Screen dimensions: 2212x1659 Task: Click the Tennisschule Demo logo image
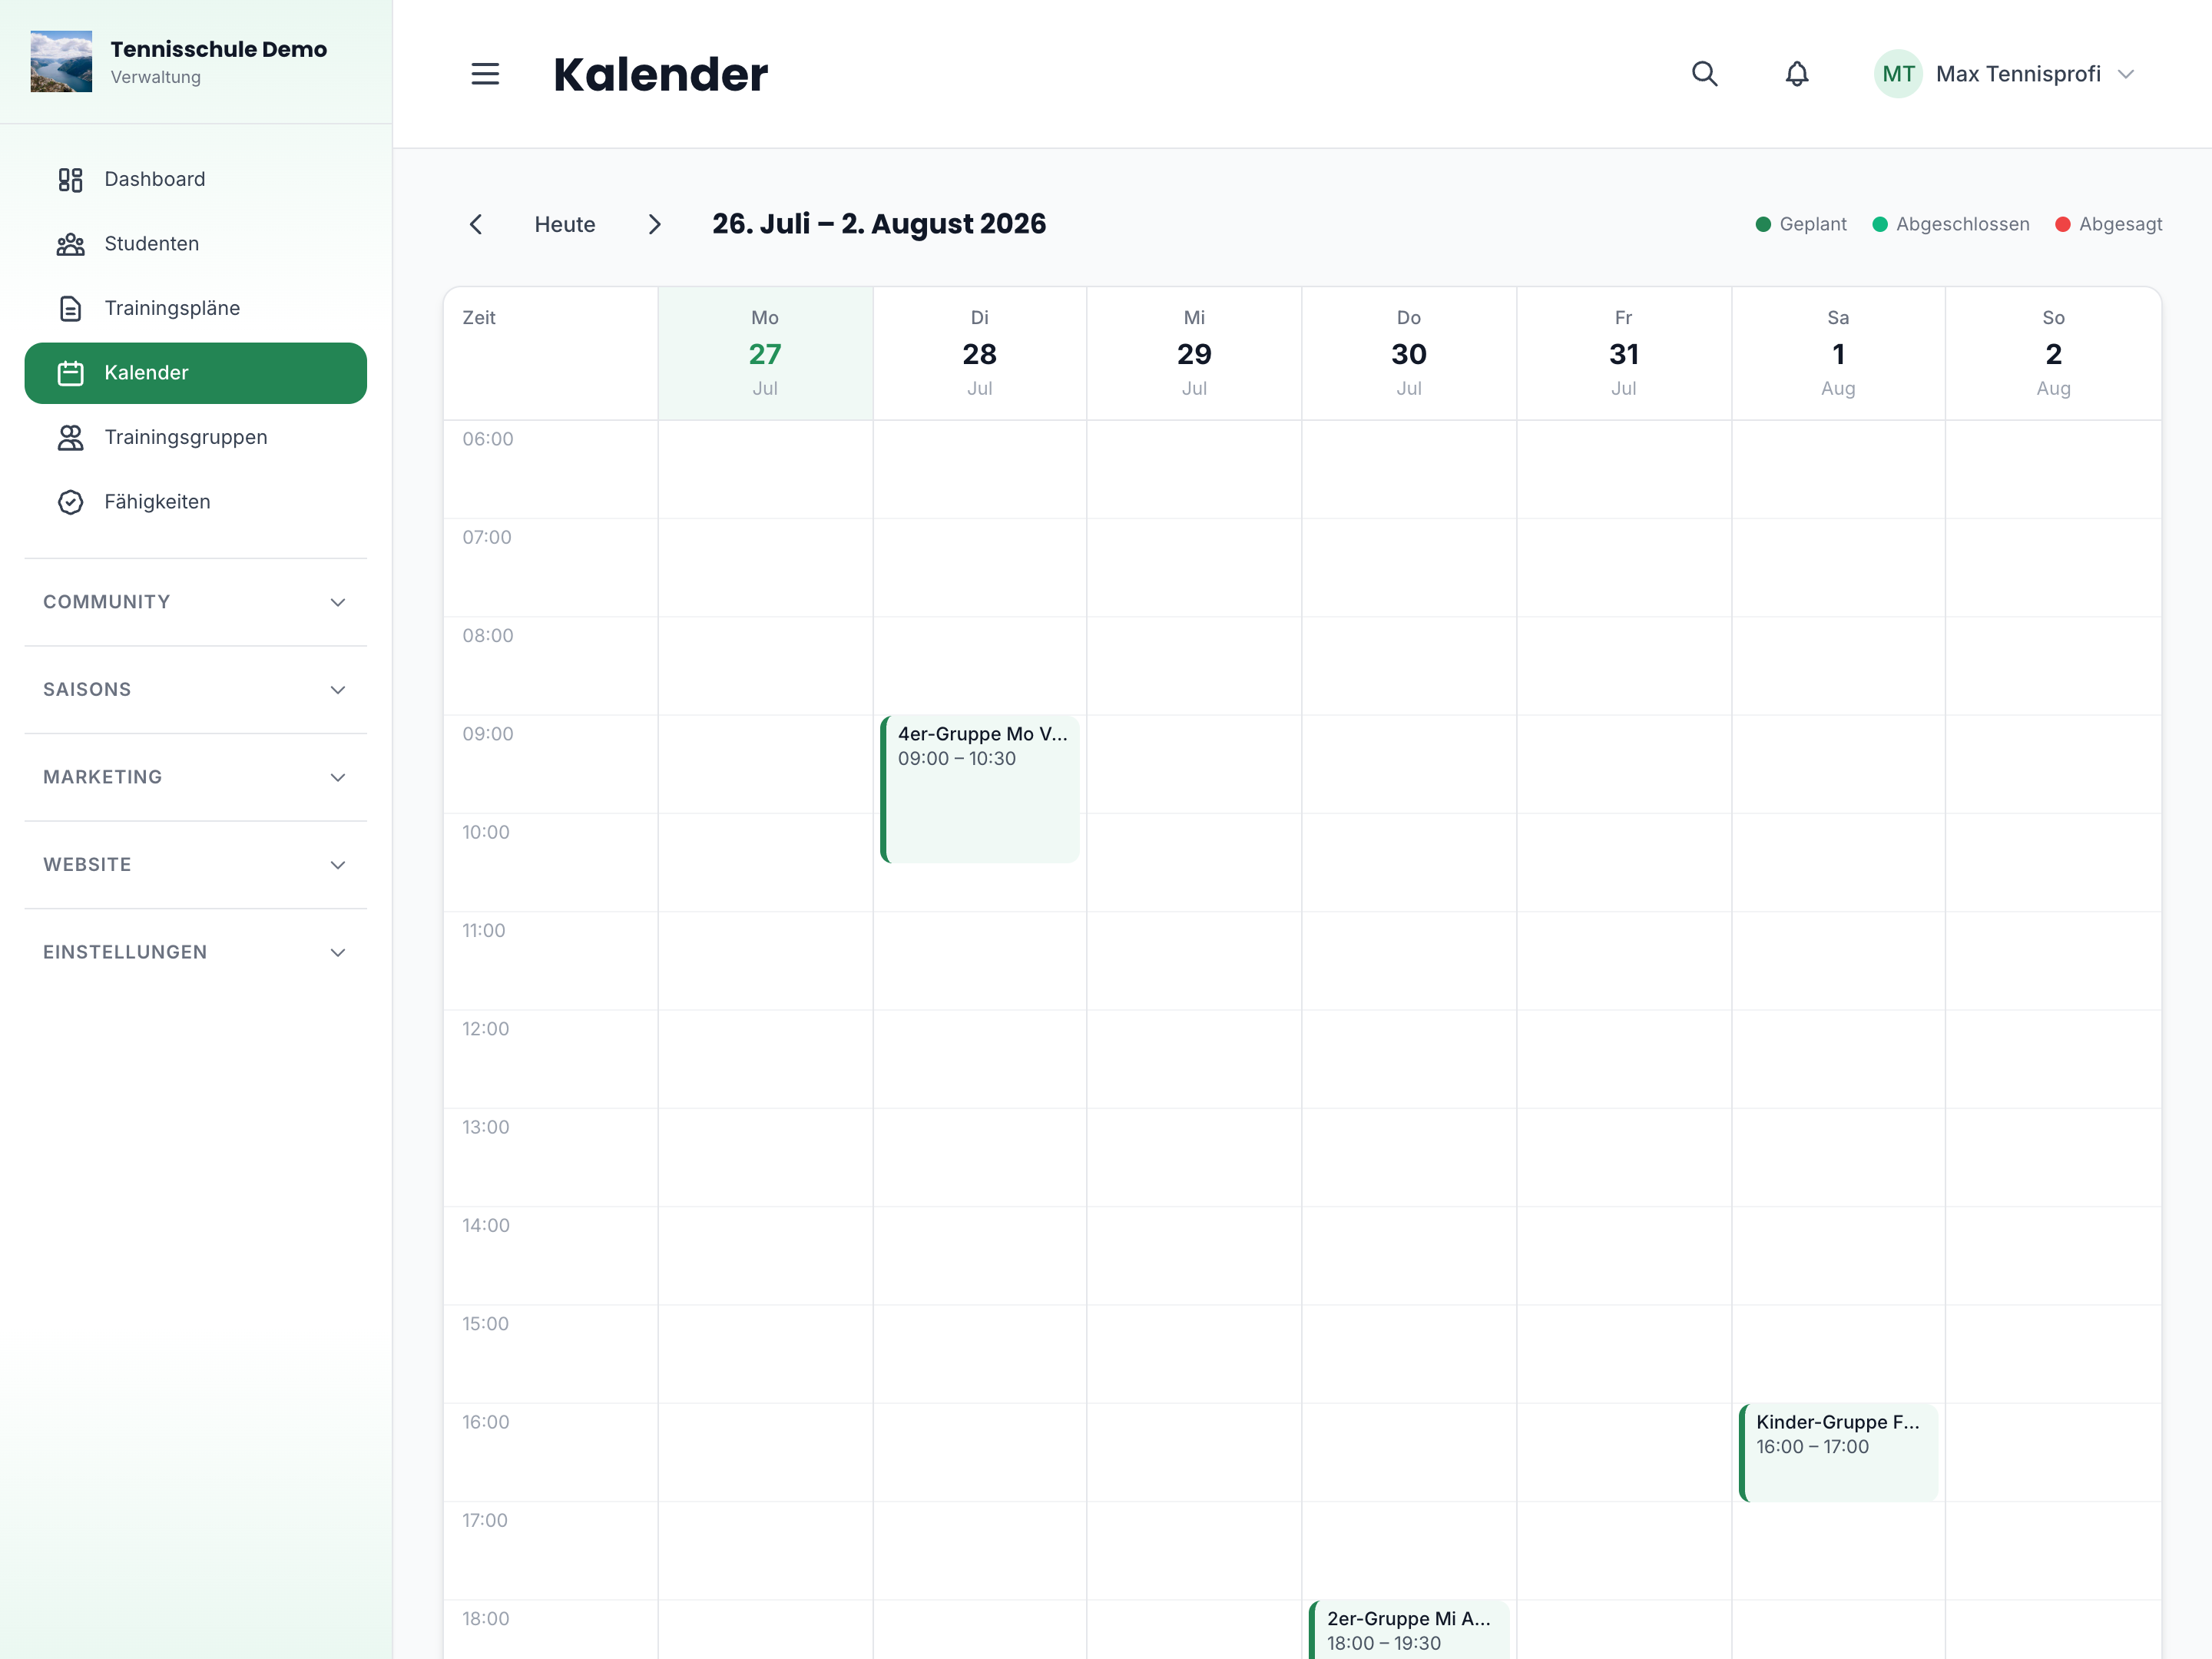[x=61, y=62]
